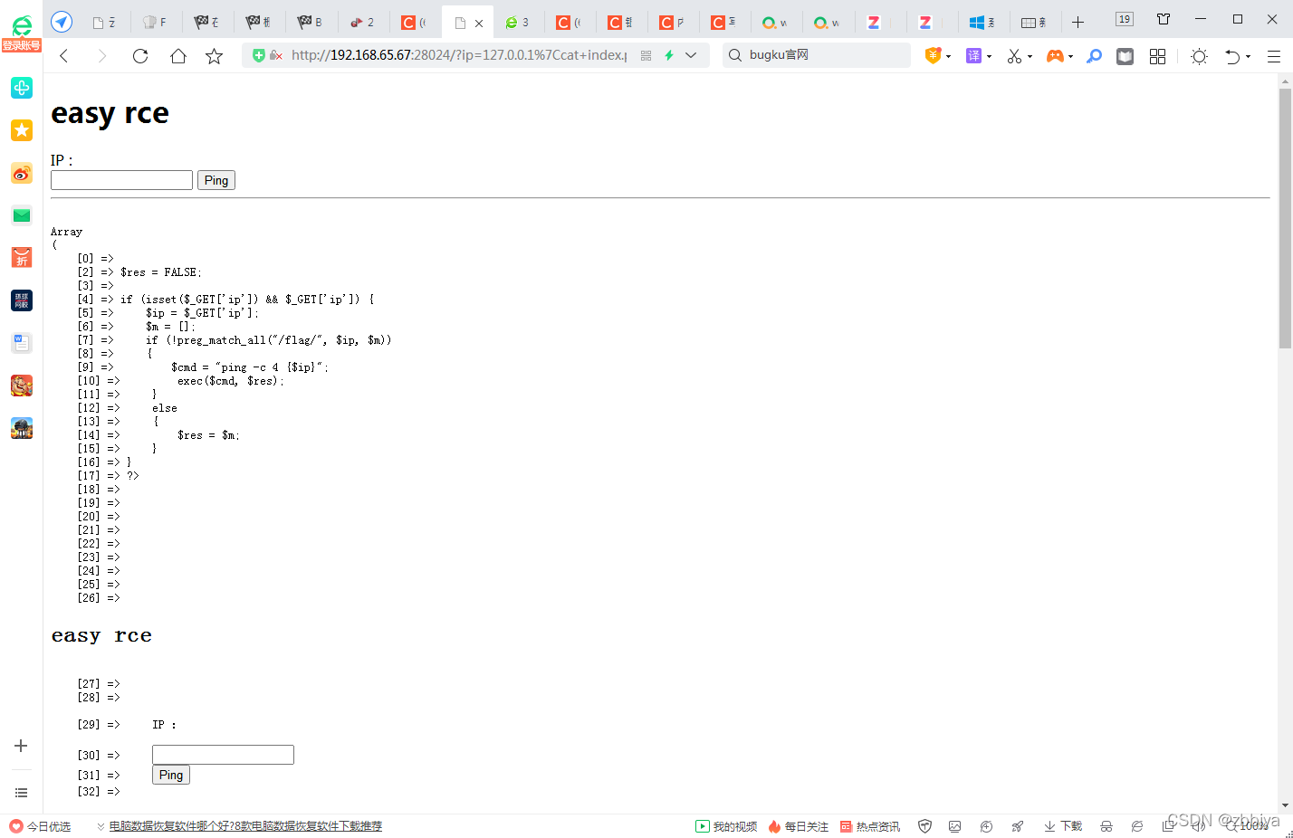Open the browser main menu
The width and height of the screenshot is (1293, 838).
1273,56
